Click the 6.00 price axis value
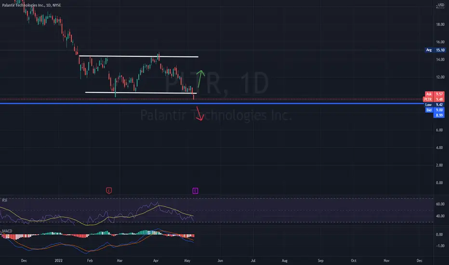Viewport: 449px width, 265px height. [x=439, y=130]
